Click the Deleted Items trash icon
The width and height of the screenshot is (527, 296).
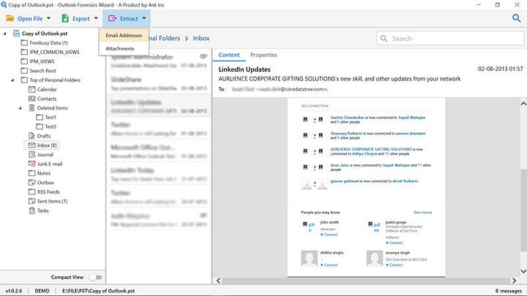coord(32,108)
